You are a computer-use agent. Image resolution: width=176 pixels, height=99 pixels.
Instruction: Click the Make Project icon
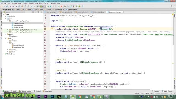pyautogui.click(x=38, y=7)
